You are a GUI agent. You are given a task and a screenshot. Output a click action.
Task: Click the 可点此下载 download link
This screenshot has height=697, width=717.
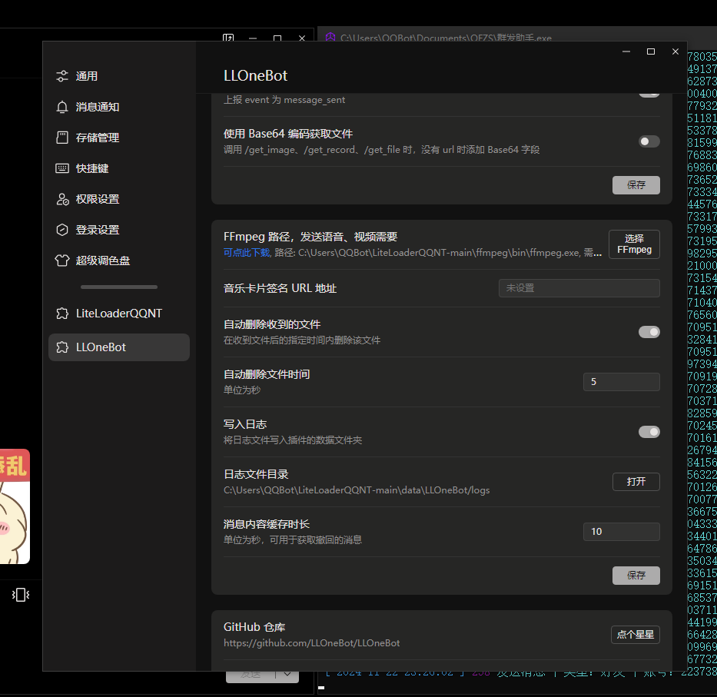(244, 252)
